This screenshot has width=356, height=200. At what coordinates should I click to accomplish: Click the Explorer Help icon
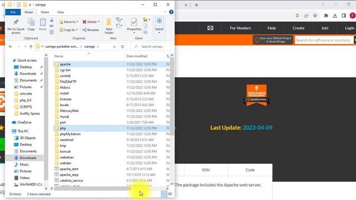coord(171,12)
